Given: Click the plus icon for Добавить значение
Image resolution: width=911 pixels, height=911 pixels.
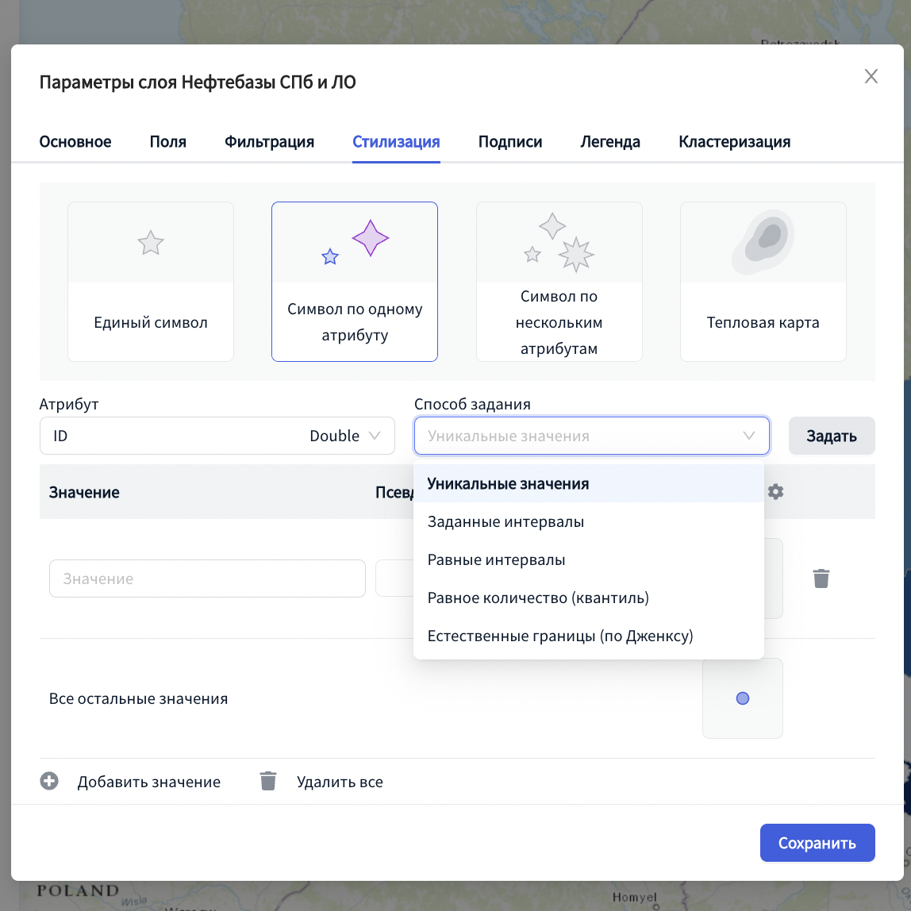Looking at the screenshot, I should 49,782.
